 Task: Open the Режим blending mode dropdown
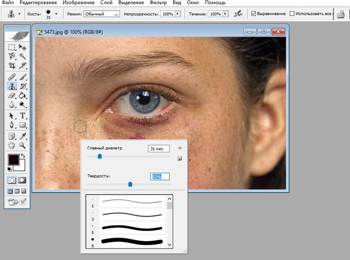(x=102, y=13)
